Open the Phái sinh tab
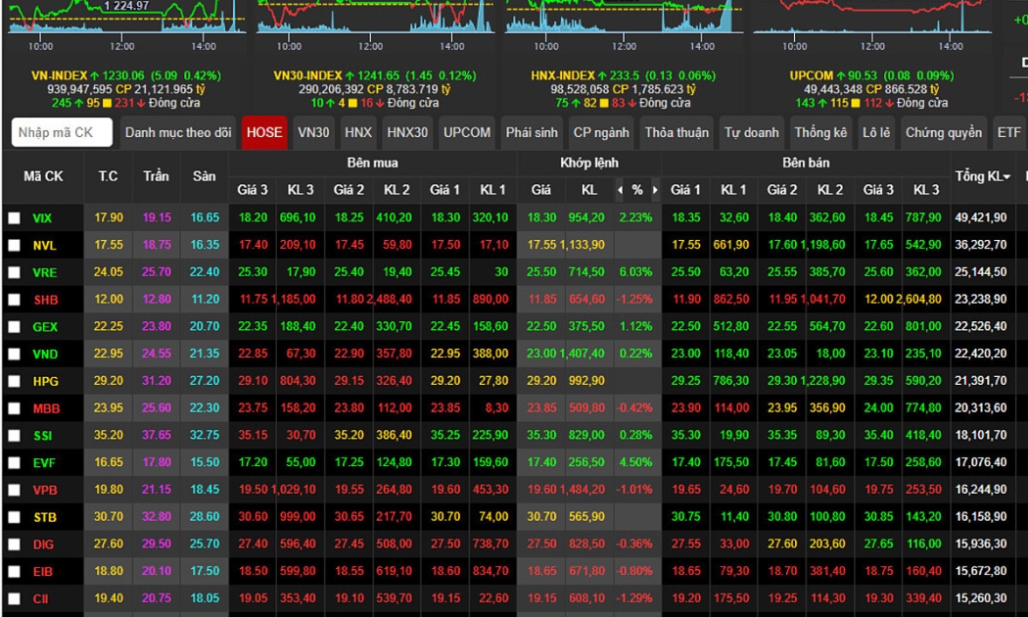The width and height of the screenshot is (1028, 617). [x=532, y=132]
